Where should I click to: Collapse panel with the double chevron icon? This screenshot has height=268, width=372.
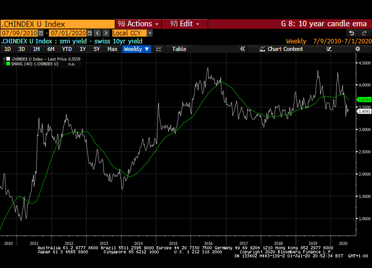pos(242,49)
